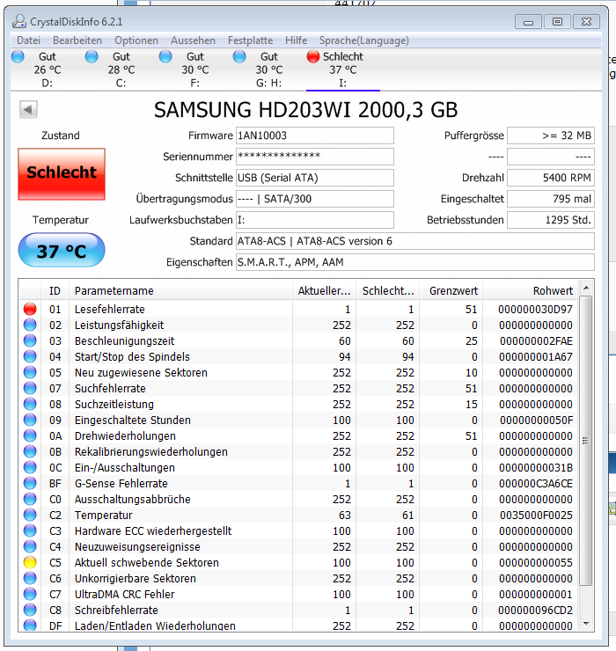Select disk D: with 26 °C
The image size is (616, 651).
pos(47,69)
